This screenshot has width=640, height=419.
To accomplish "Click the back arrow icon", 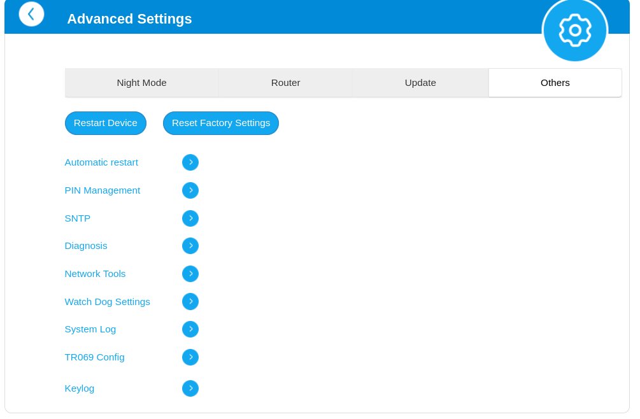I will click(31, 14).
